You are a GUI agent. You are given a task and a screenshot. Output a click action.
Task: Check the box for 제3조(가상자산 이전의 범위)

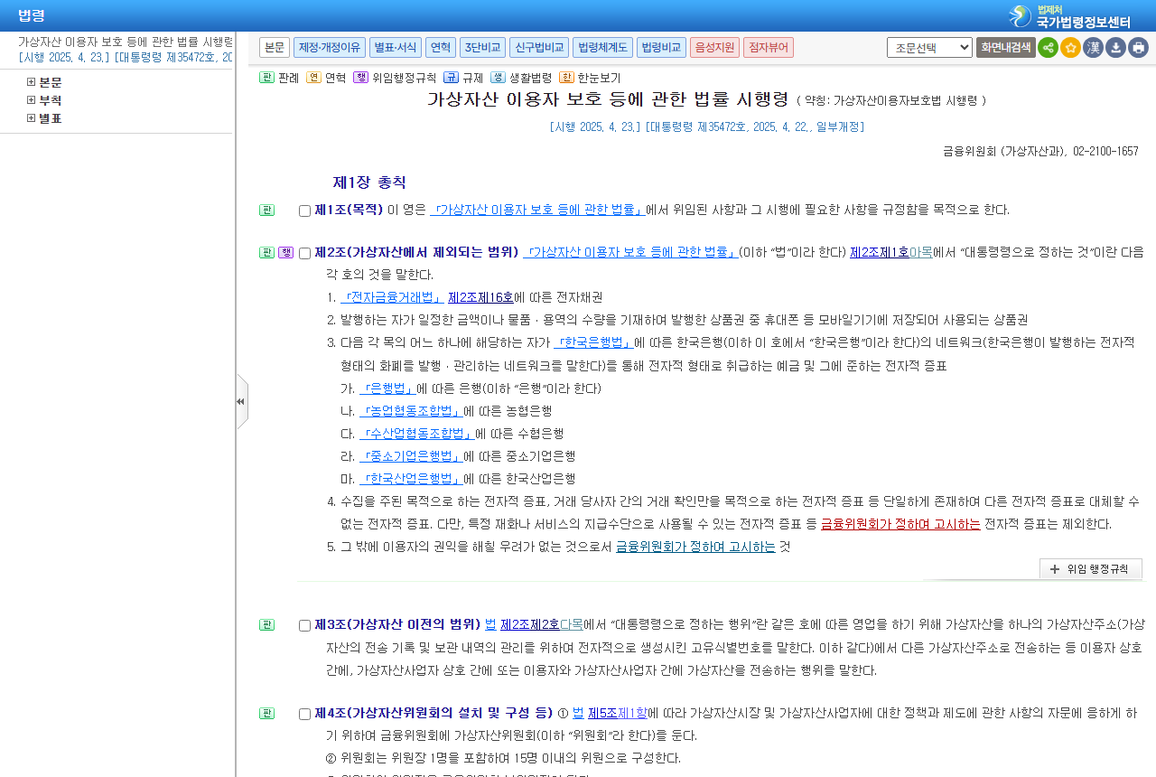[304, 625]
